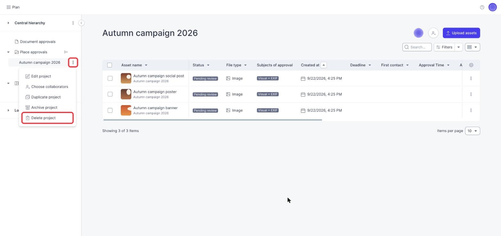Open row actions for Autumn campaign poster
Screen dimensions: 501x236
(471, 94)
